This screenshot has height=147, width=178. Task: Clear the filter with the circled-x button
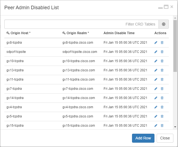(x=164, y=24)
